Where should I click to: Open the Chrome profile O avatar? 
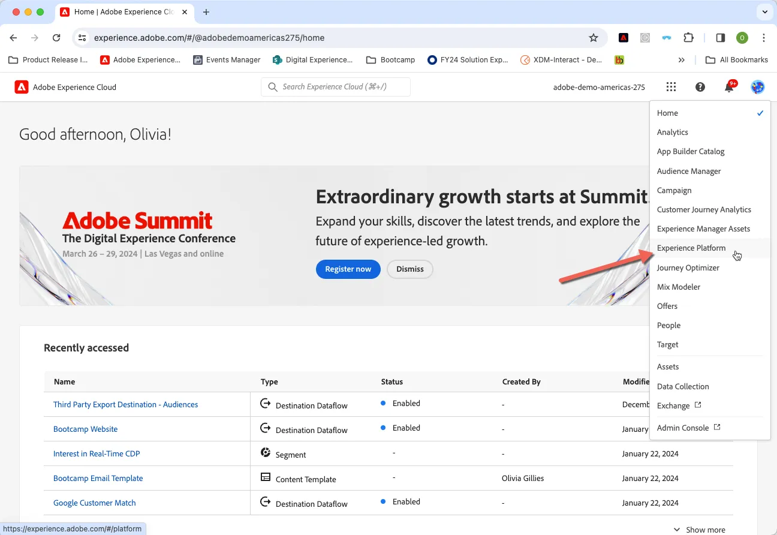click(x=742, y=38)
